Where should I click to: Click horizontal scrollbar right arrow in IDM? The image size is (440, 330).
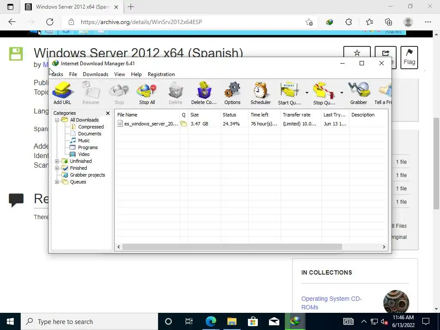point(384,247)
